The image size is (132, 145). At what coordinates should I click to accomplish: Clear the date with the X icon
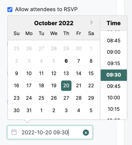tap(86, 133)
